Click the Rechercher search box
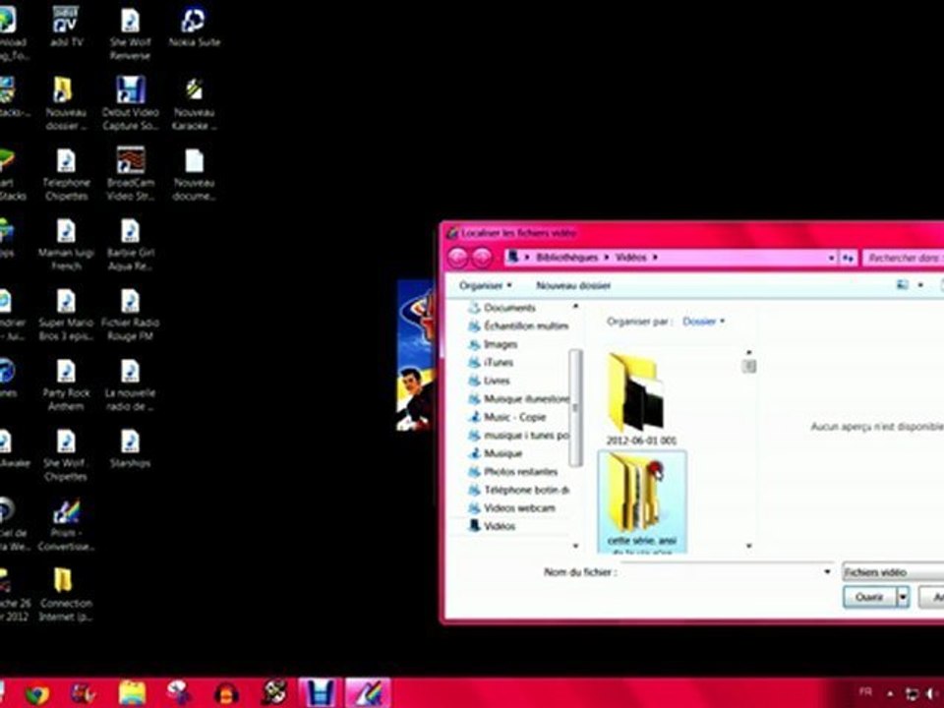This screenshot has height=708, width=944. click(903, 258)
